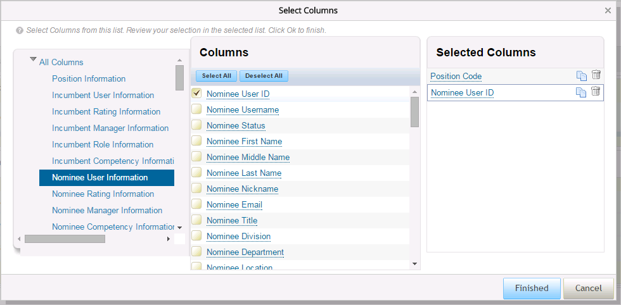Click the help question mark icon
The height and width of the screenshot is (305, 621).
click(20, 30)
